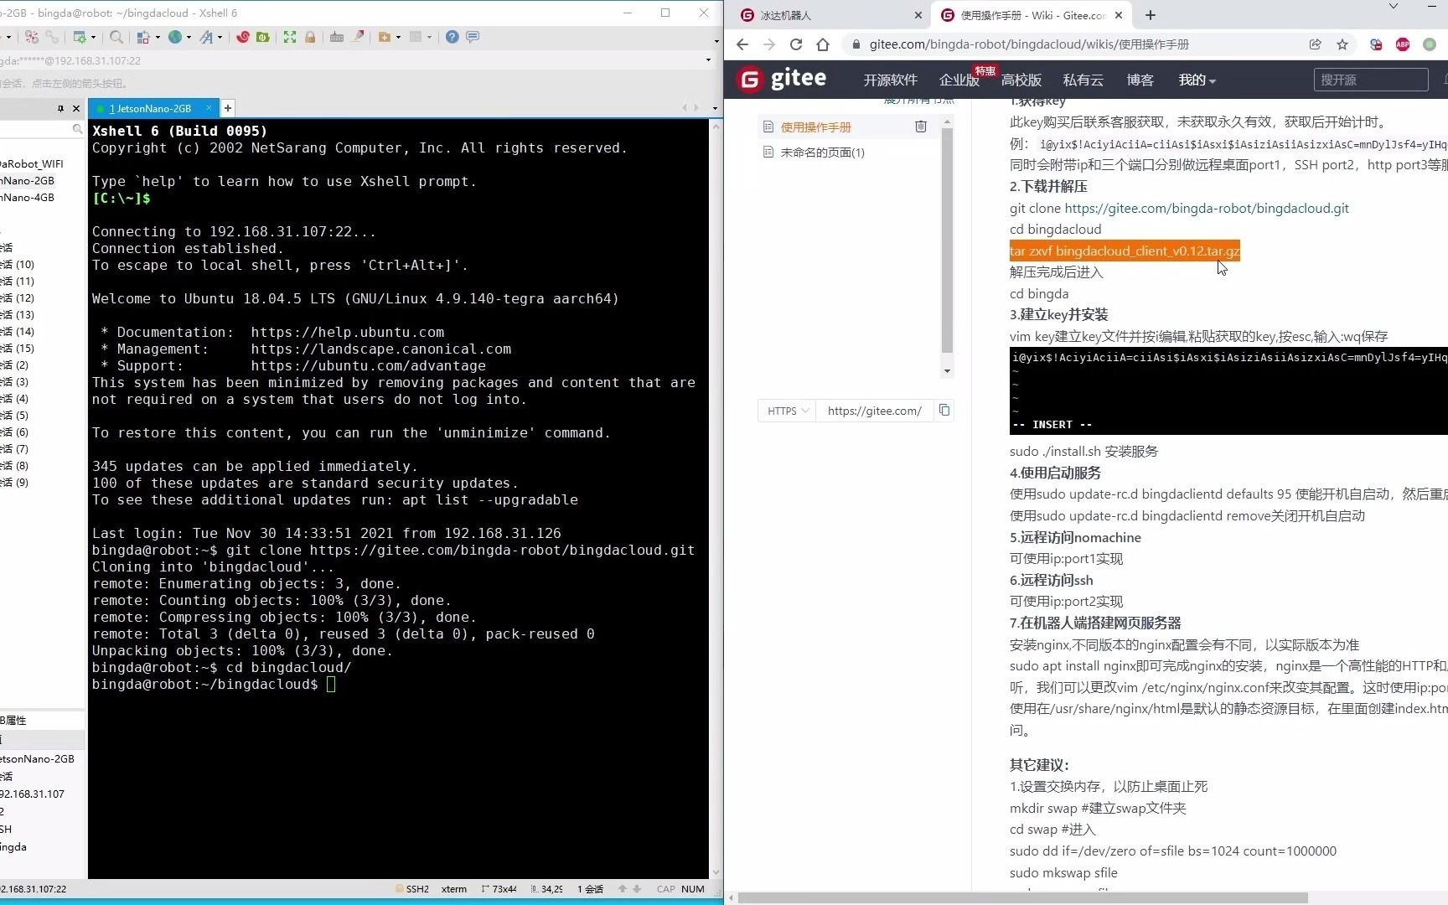Switch to the 冰达机器人 browser tab
The height and width of the screenshot is (905, 1448).
click(830, 15)
